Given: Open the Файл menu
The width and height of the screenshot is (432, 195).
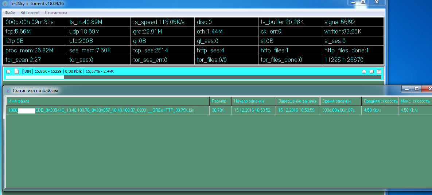Looking at the screenshot, I should point(10,13).
